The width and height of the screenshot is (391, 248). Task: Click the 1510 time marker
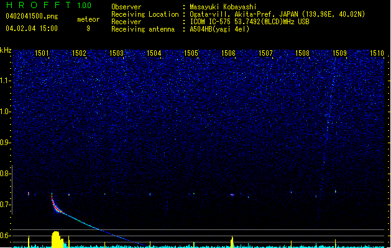click(x=377, y=53)
